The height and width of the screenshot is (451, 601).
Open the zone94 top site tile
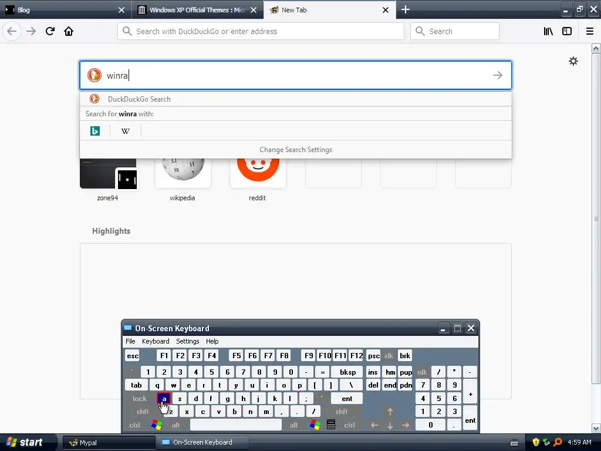(x=108, y=180)
